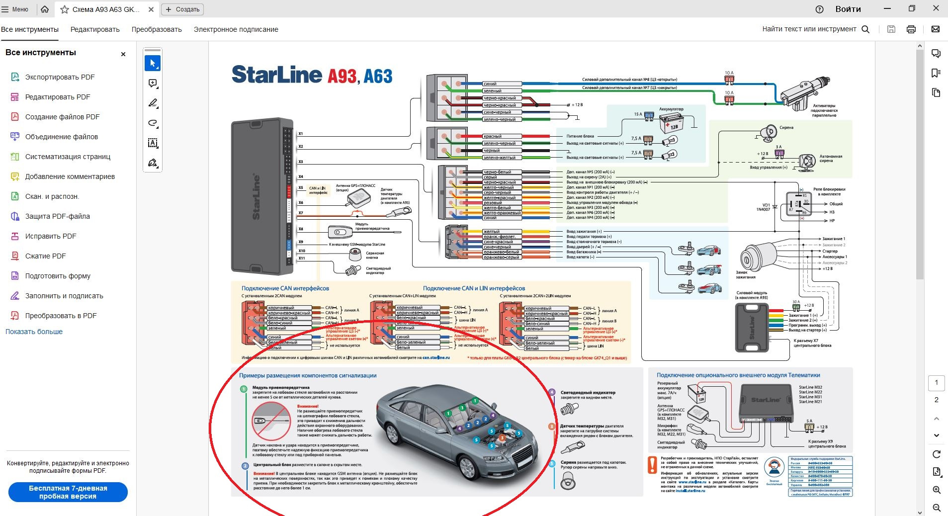948x516 pixels.
Task: Zoom out with the minus magnifier
Action: [937, 508]
